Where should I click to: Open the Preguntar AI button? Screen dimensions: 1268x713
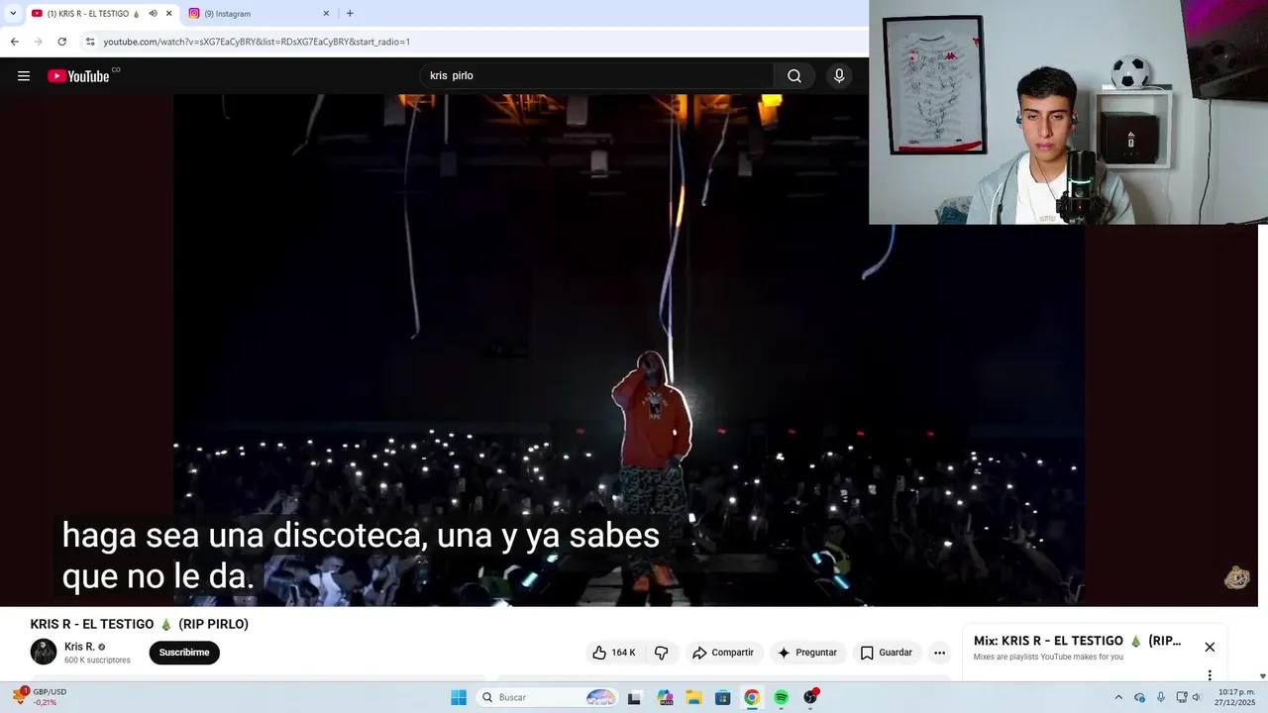pyautogui.click(x=807, y=653)
